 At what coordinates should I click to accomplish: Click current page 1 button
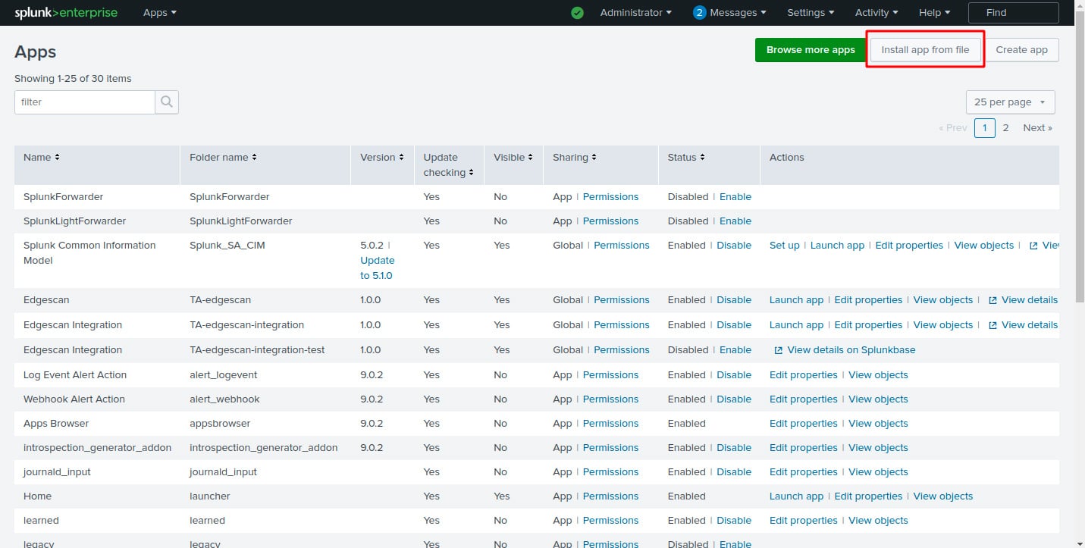point(984,128)
